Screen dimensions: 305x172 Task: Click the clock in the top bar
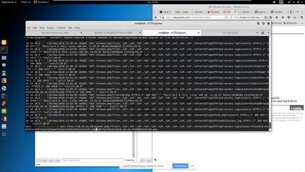point(152,2)
